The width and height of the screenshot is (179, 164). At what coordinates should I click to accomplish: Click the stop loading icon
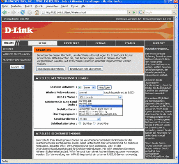click(x=30, y=12)
